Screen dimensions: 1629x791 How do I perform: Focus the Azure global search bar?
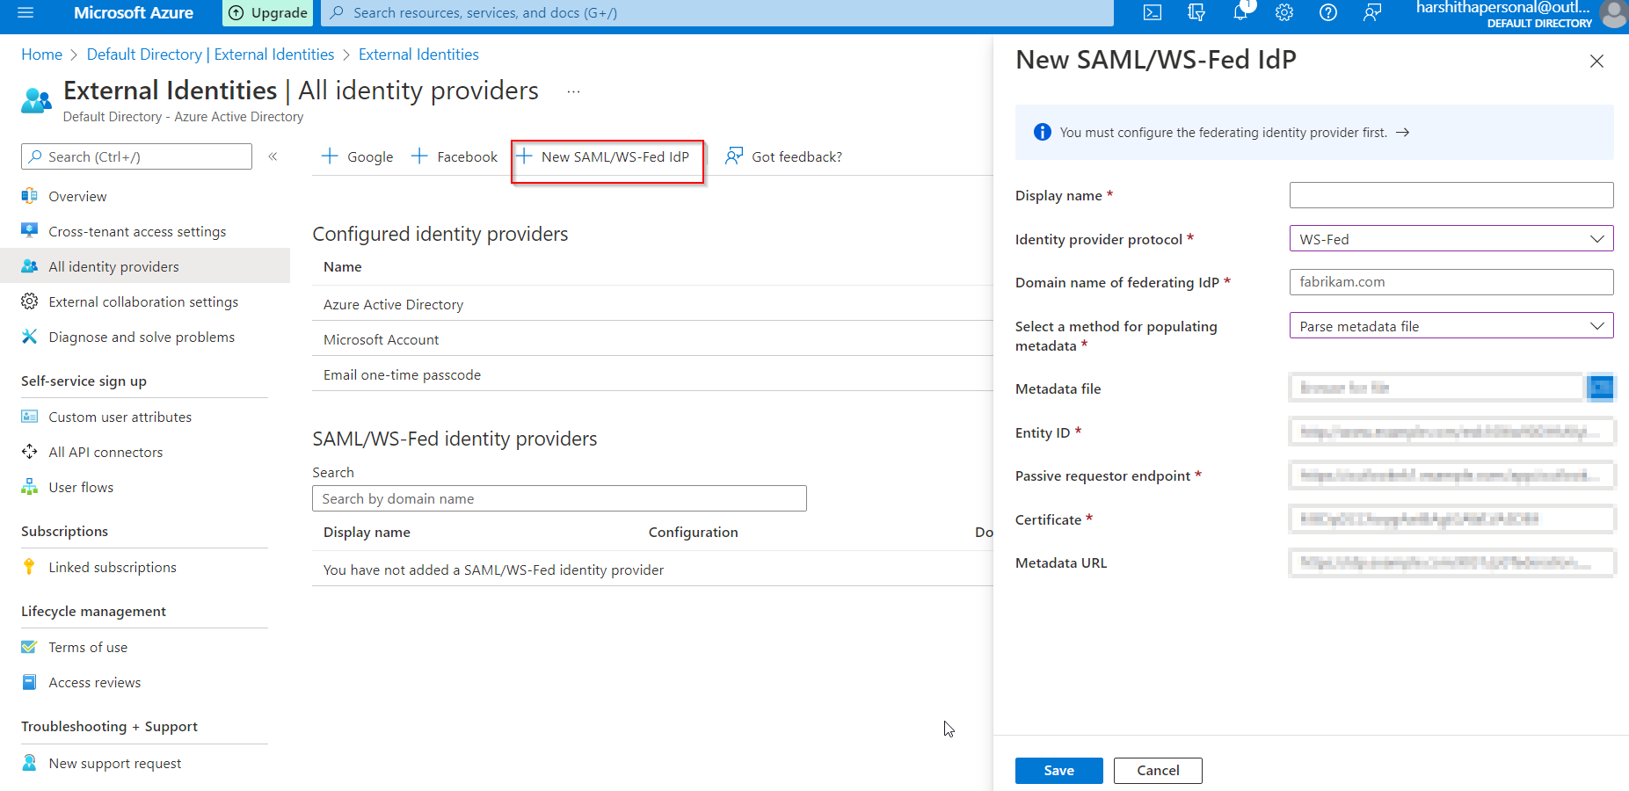tap(717, 13)
